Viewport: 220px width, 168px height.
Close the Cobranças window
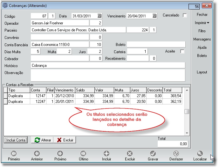tap(207, 6)
